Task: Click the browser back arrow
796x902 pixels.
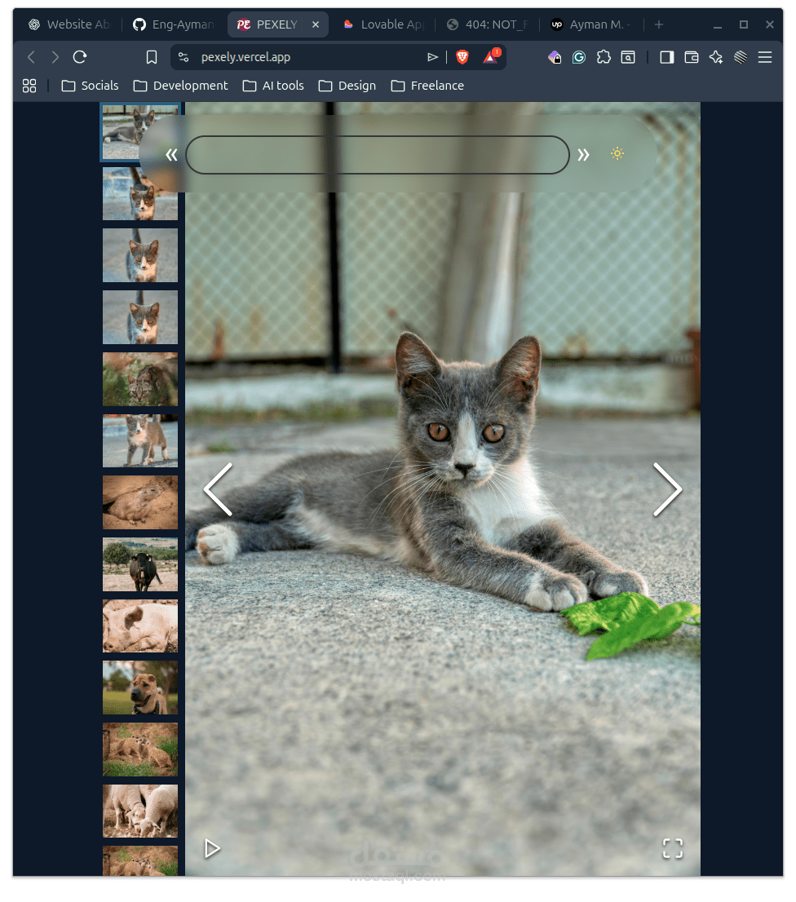Action: (31, 57)
